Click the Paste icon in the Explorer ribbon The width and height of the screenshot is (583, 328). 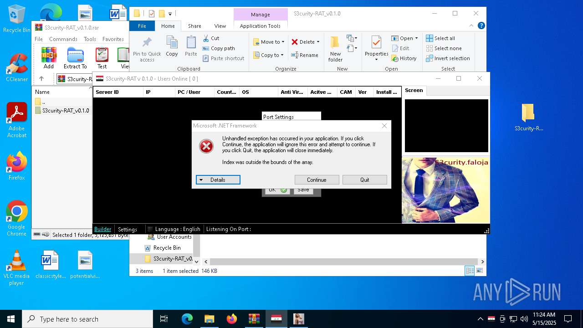click(x=191, y=46)
